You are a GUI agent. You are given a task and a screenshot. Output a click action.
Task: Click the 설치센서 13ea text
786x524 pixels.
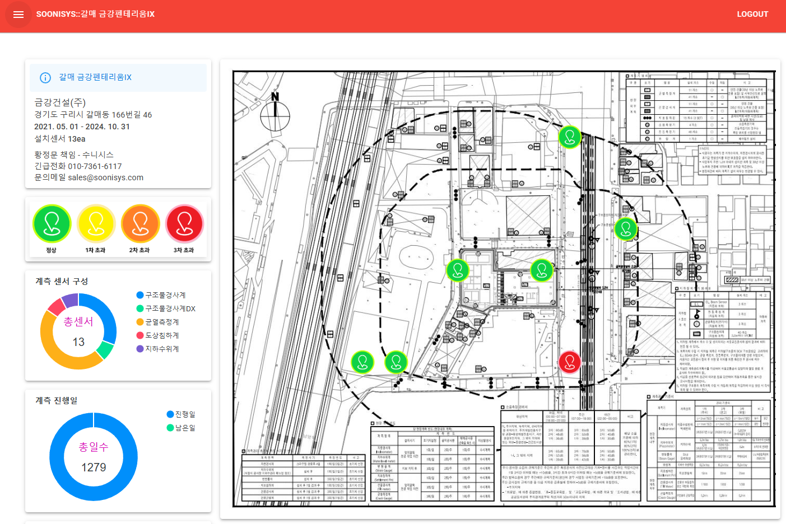coord(60,139)
